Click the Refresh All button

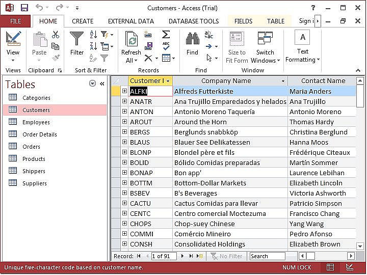[131, 46]
